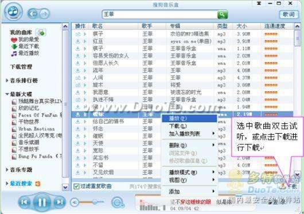Select 播放 in the context menu
Viewport: 304px width, 214px height.
pyautogui.click(x=189, y=118)
